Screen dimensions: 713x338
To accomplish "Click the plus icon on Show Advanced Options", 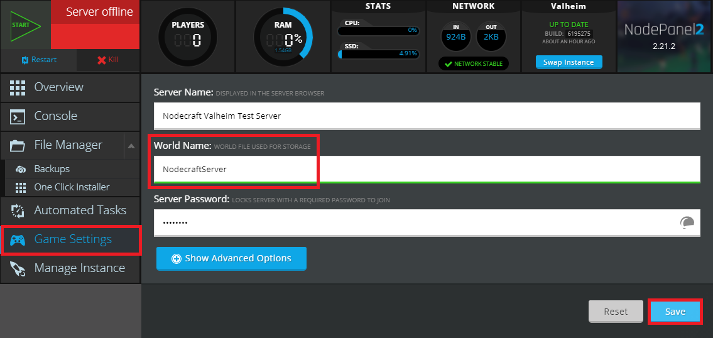I will [177, 259].
